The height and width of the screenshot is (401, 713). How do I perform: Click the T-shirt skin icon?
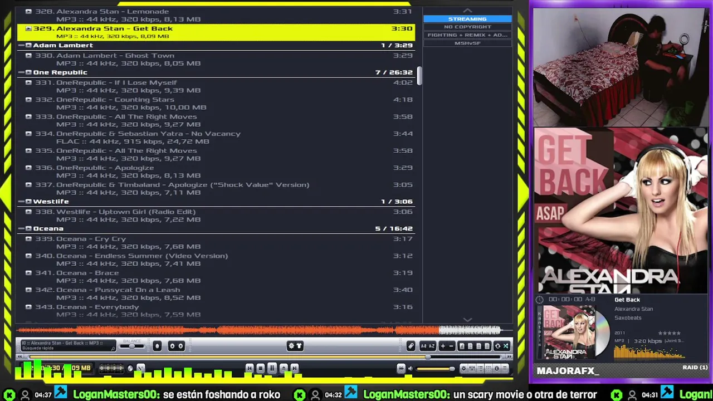click(x=299, y=346)
